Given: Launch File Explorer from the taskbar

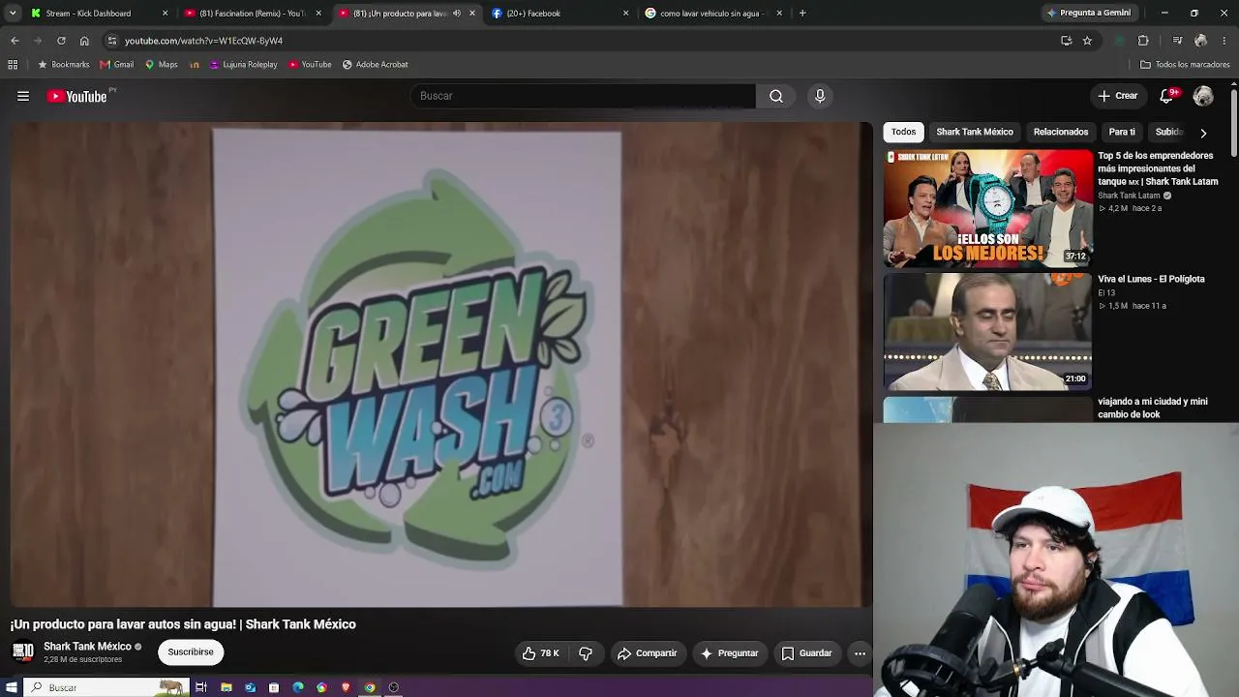Looking at the screenshot, I should coord(226,687).
